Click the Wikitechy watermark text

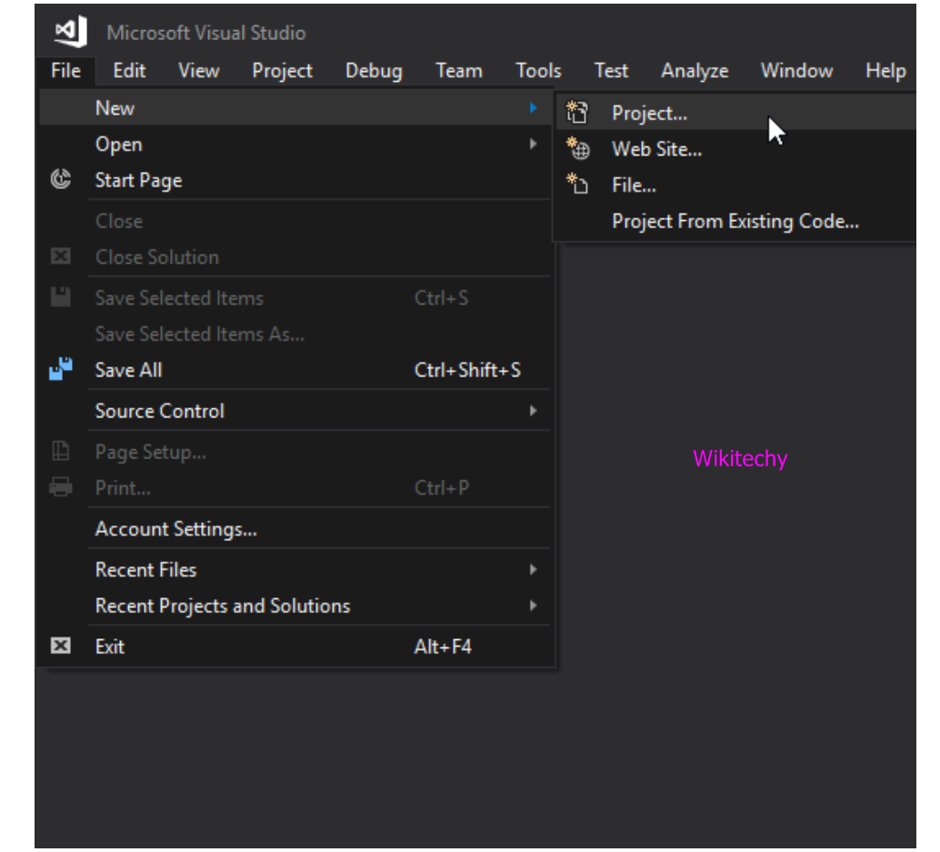pos(740,459)
